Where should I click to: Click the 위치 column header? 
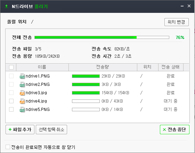click(x=147, y=67)
